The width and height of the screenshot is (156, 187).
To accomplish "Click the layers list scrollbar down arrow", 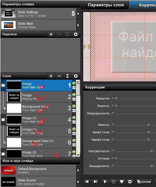I will tap(78, 155).
